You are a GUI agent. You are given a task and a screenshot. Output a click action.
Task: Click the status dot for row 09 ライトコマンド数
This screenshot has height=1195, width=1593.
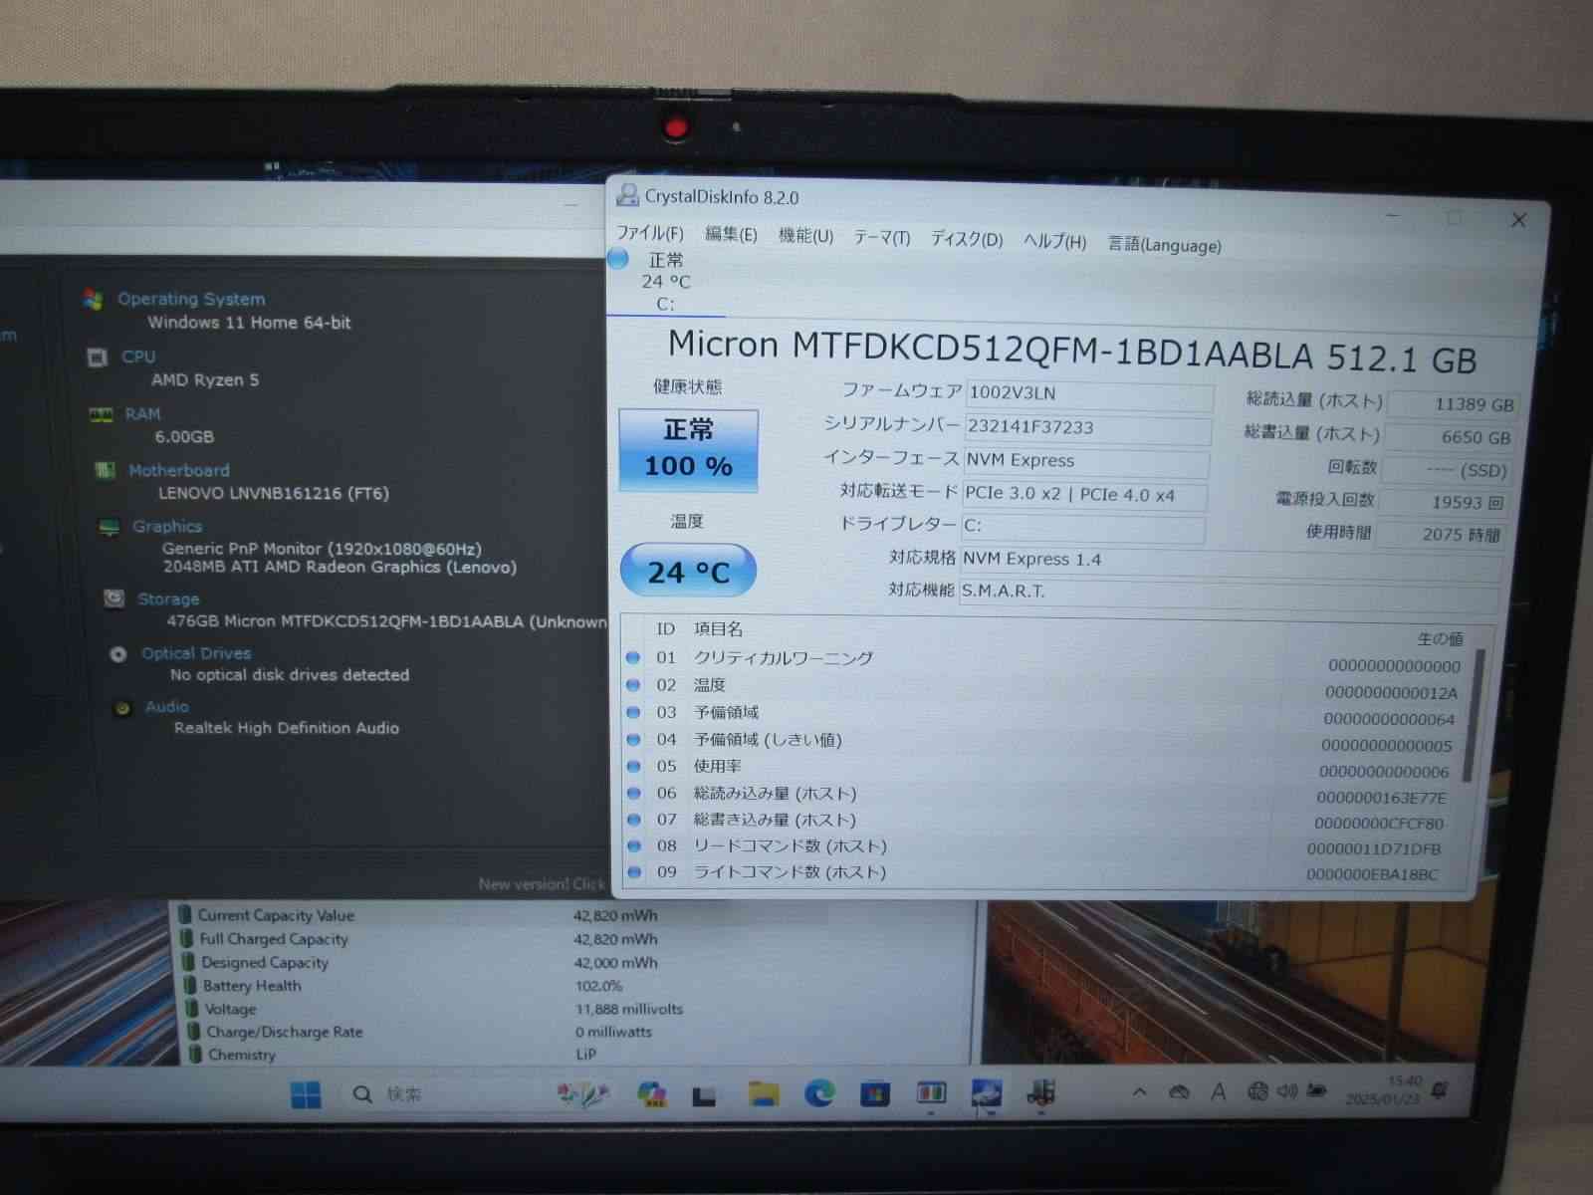pos(633,871)
